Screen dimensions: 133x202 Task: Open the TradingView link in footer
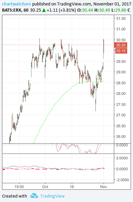[x=52, y=196]
